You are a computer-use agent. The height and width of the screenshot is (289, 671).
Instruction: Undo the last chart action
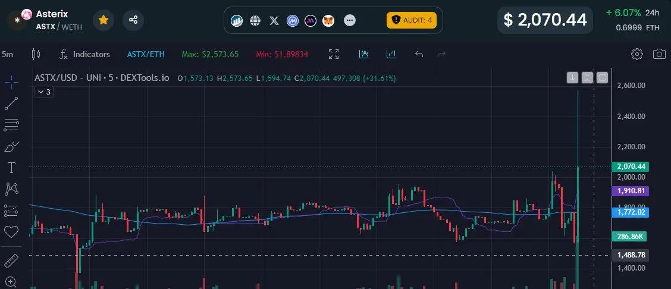tap(419, 54)
